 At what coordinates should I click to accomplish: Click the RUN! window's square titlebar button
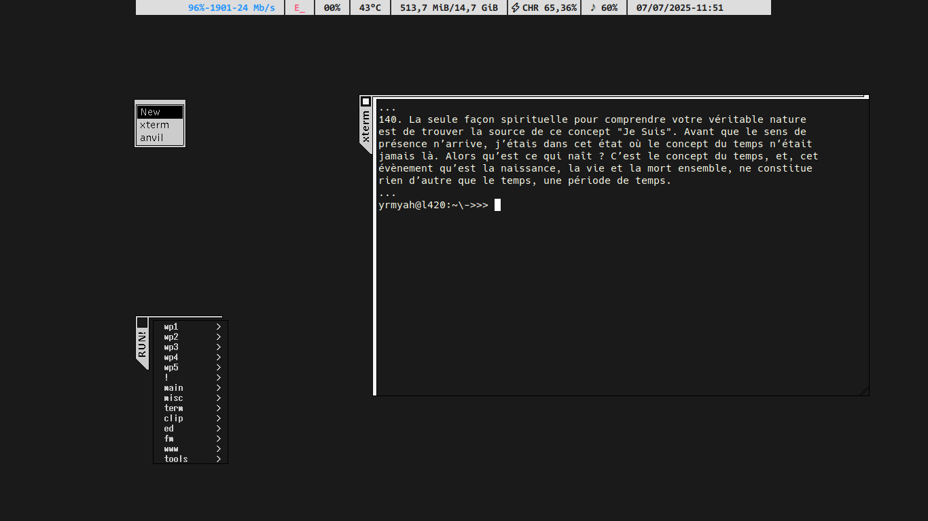pos(142,323)
